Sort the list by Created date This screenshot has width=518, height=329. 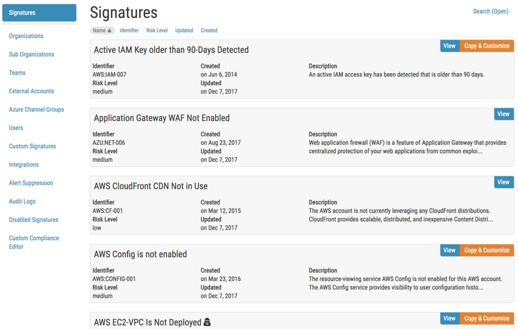[209, 31]
